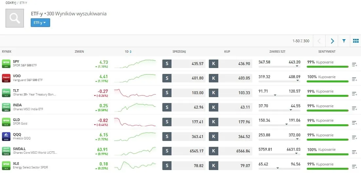Click the QQQ Invesco logo icon

click(6, 136)
